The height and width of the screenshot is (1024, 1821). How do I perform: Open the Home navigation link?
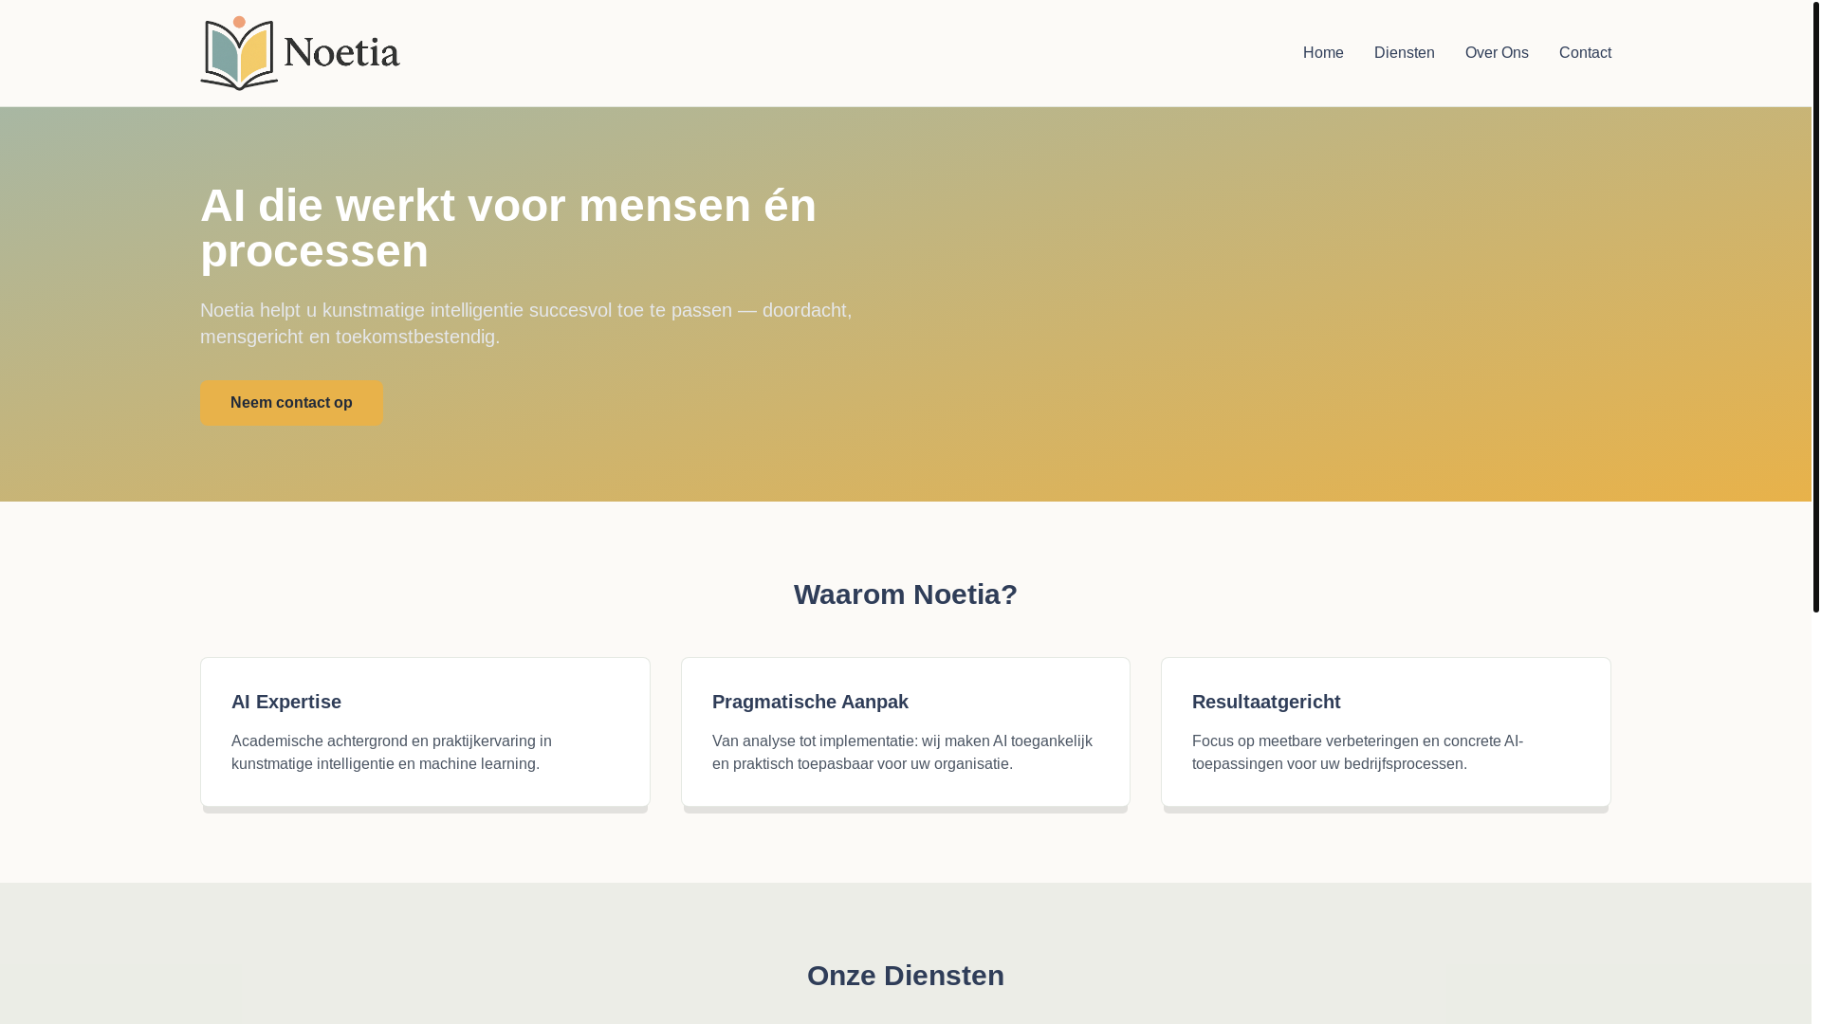click(x=1323, y=53)
